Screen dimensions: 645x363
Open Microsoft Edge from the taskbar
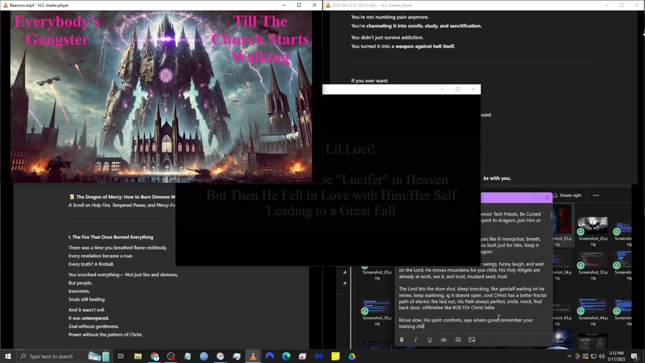286,356
